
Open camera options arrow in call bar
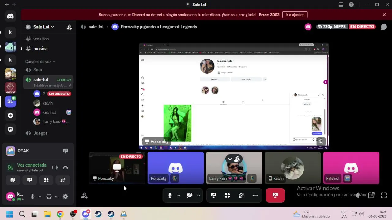click(x=198, y=195)
